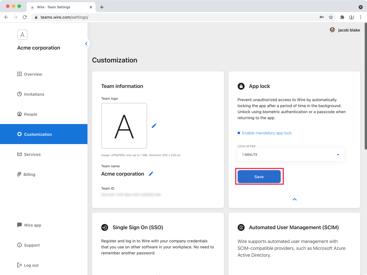Select the Wire Team Settings tab

61,7
